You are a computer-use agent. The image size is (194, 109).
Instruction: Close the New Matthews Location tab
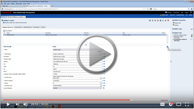pyautogui.click(x=24, y=17)
